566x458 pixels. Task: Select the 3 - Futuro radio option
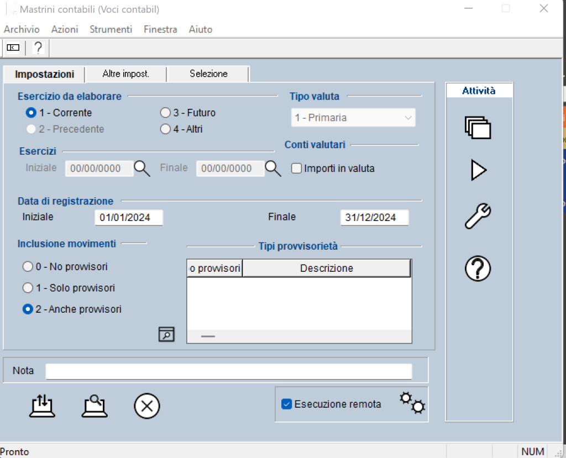tap(165, 113)
